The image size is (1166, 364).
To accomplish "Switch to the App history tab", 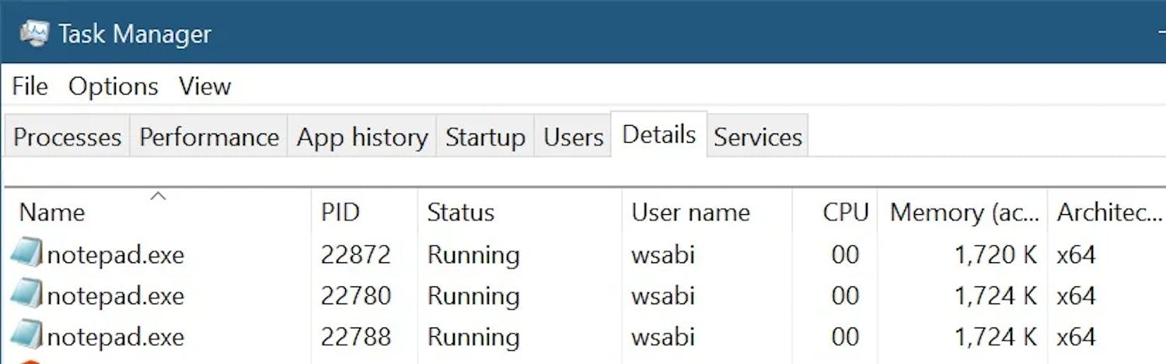I will coord(362,137).
